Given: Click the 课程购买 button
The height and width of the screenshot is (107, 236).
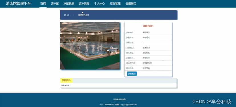Looking at the screenshot, I should 132,74.
